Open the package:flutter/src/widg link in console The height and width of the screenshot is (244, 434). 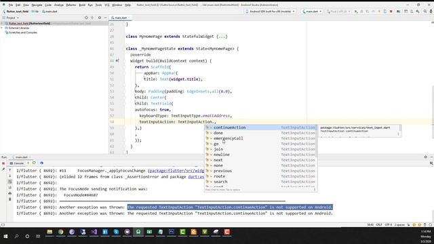176,171
